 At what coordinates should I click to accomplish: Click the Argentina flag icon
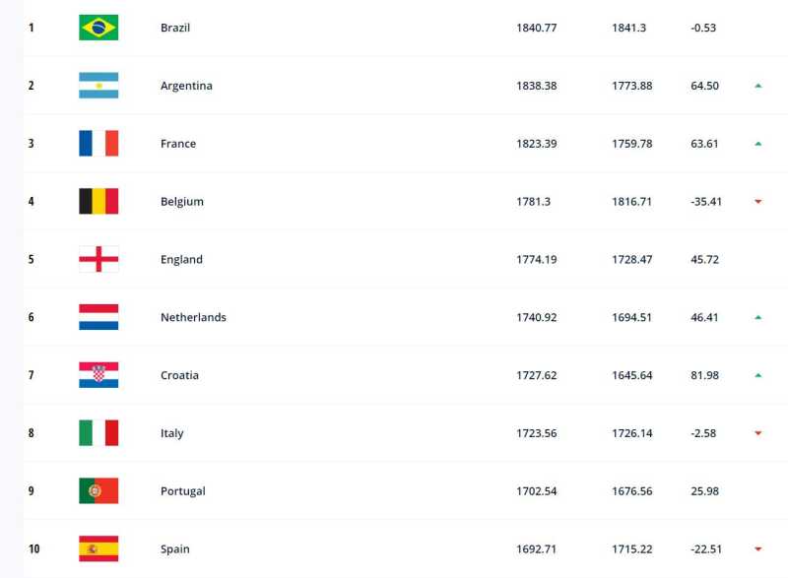pyautogui.click(x=98, y=86)
